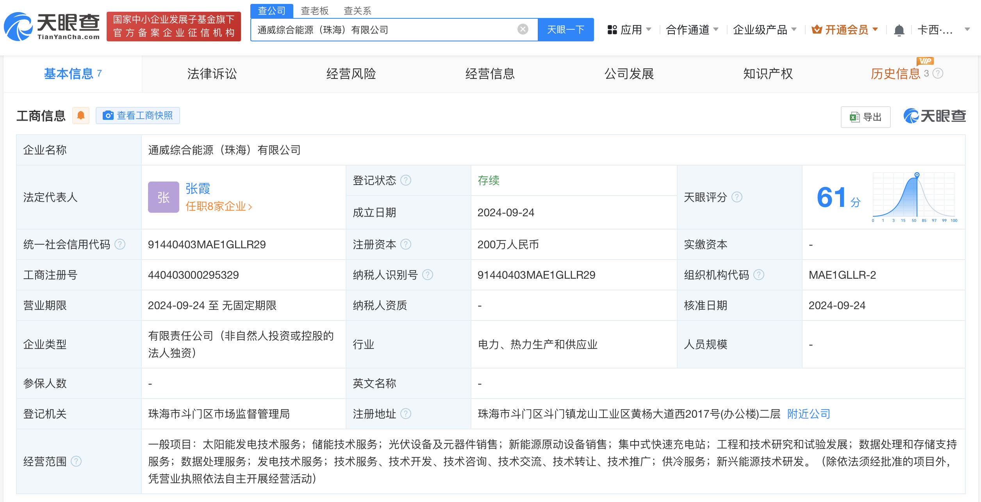Click the 天眼一下 search button
This screenshot has width=981, height=502.
click(566, 30)
